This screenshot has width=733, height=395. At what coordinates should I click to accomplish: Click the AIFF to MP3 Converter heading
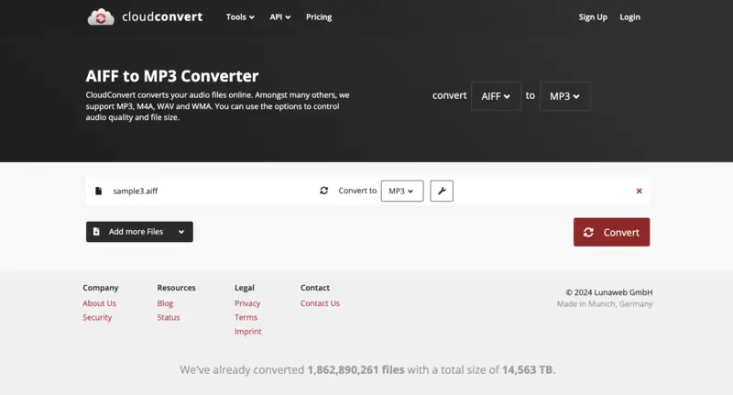172,76
